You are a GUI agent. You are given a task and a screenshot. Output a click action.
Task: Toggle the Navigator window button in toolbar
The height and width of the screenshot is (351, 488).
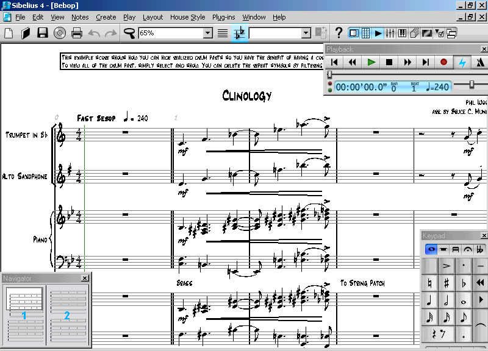coord(354,33)
